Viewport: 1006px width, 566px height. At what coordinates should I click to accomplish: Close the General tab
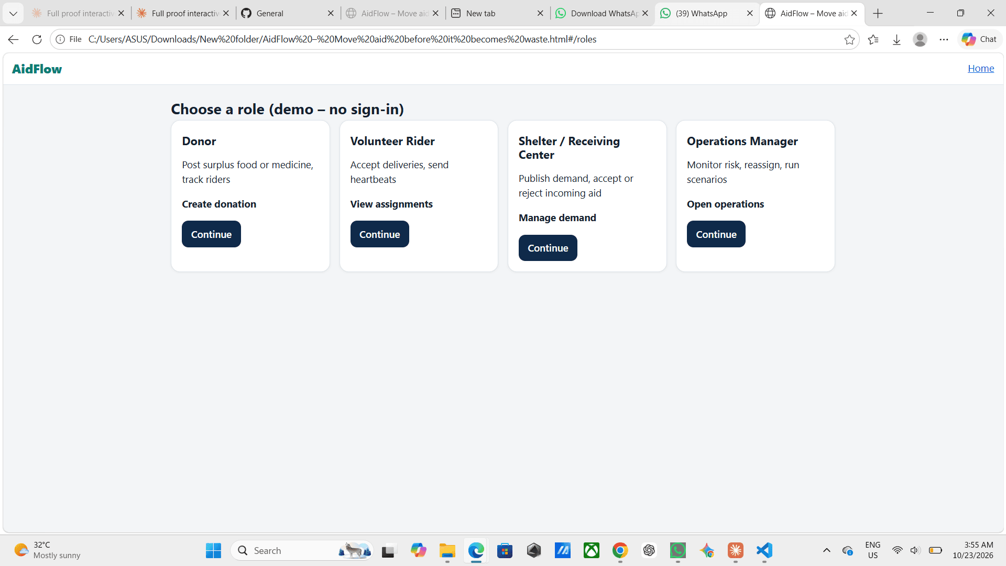[x=331, y=13]
